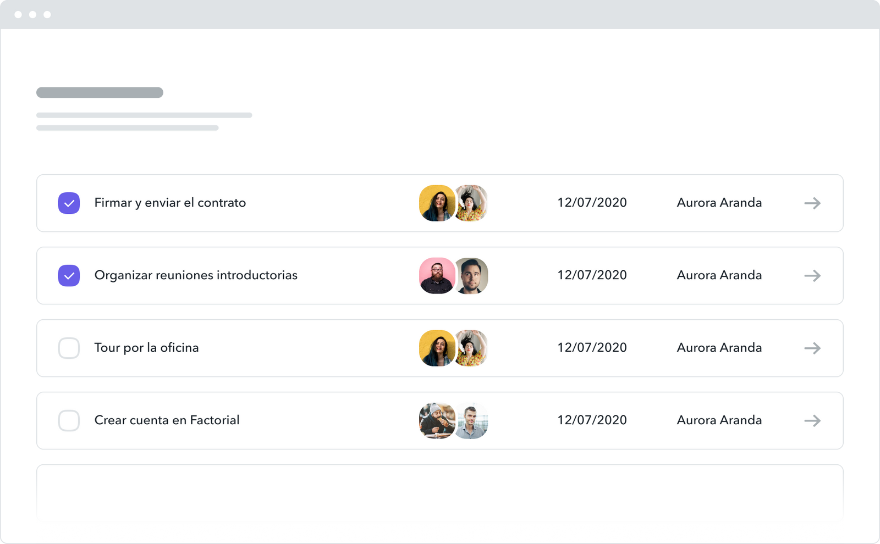This screenshot has width=880, height=544.
Task: Select bearded man avatar with pink background
Action: [437, 276]
